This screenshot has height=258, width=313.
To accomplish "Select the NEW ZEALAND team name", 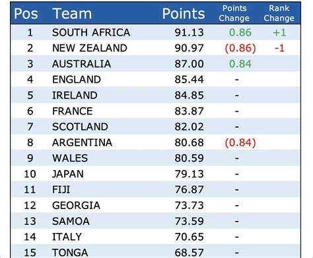I will point(90,48).
